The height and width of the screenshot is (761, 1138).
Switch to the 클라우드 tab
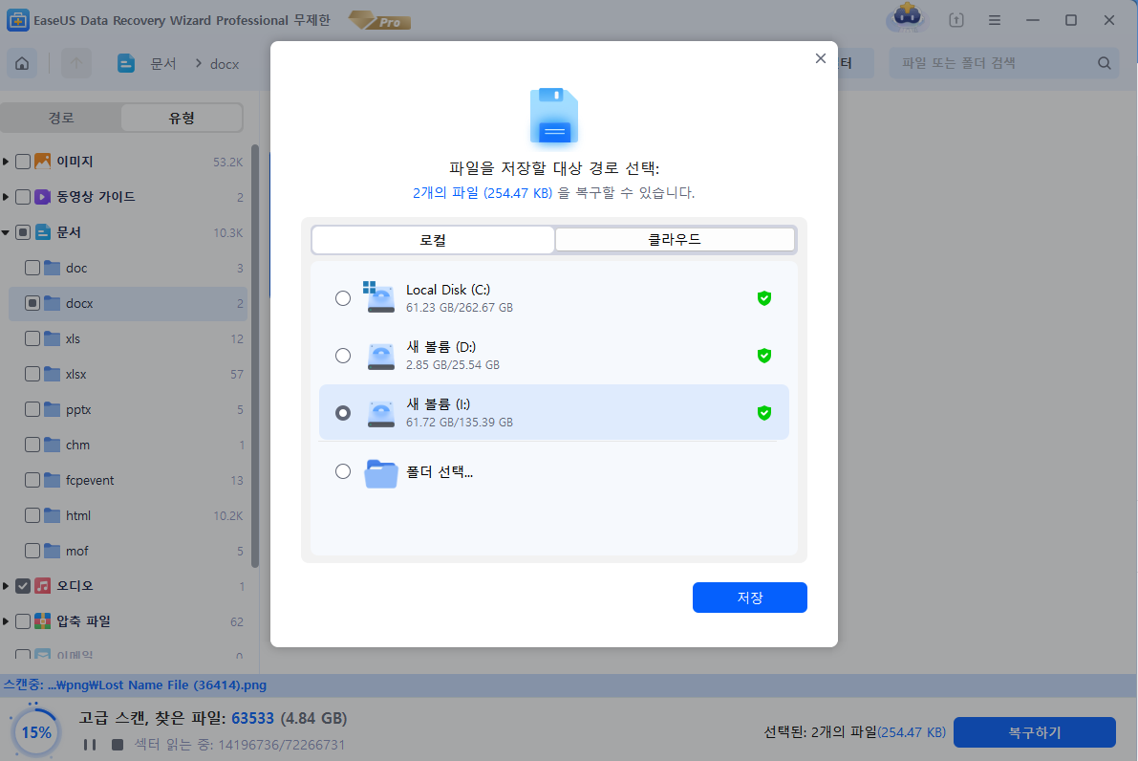(x=675, y=240)
